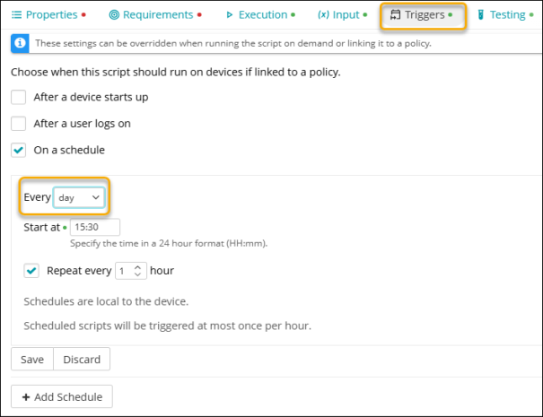
Task: Click the Requirements target icon
Action: (x=114, y=15)
